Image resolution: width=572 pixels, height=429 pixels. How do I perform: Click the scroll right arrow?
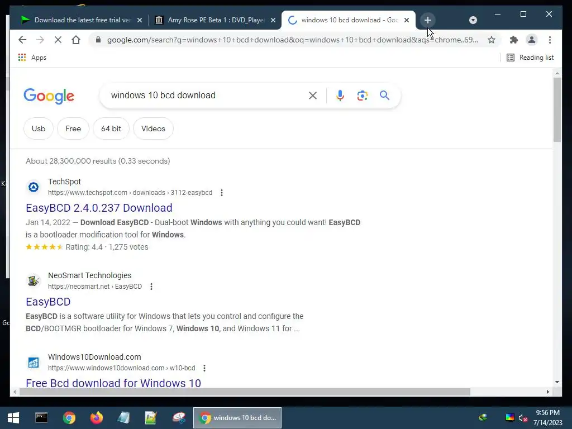(547, 392)
